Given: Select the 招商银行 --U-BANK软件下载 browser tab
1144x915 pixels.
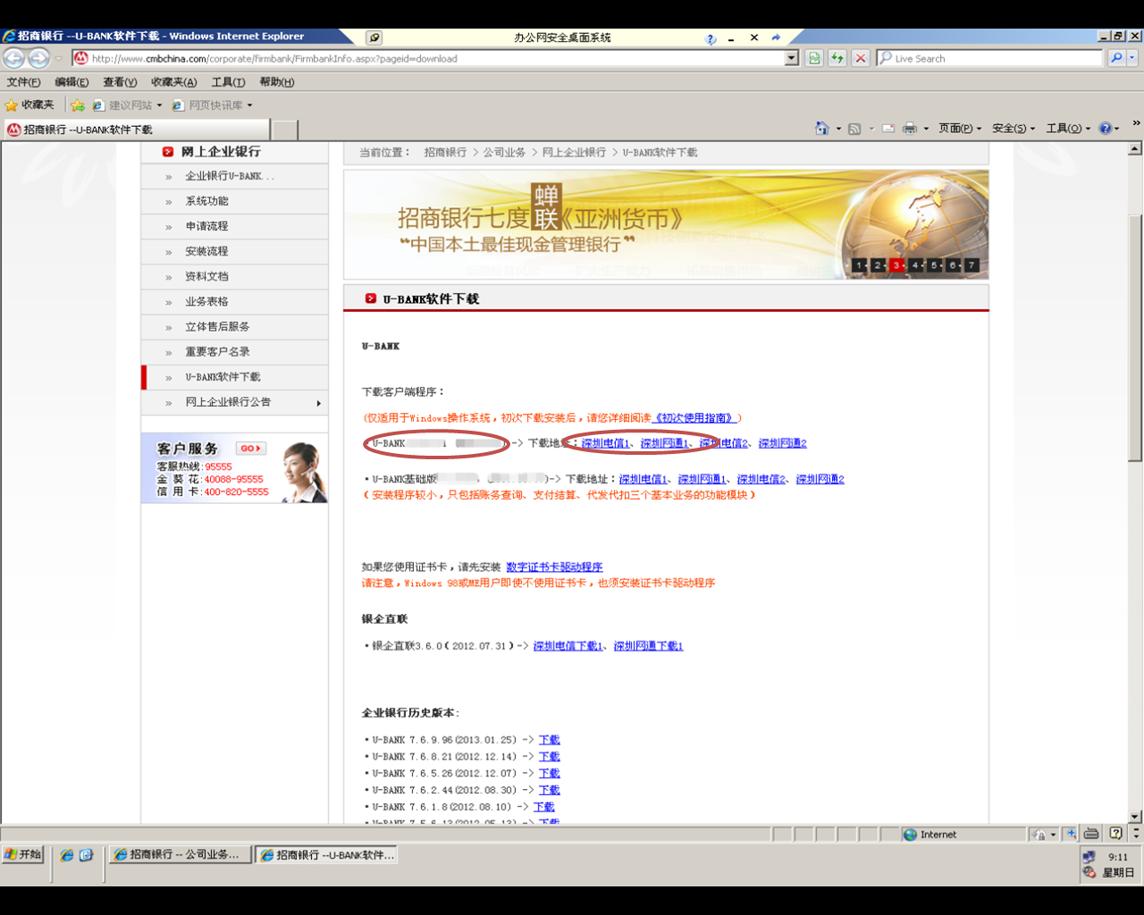Looking at the screenshot, I should [x=136, y=130].
